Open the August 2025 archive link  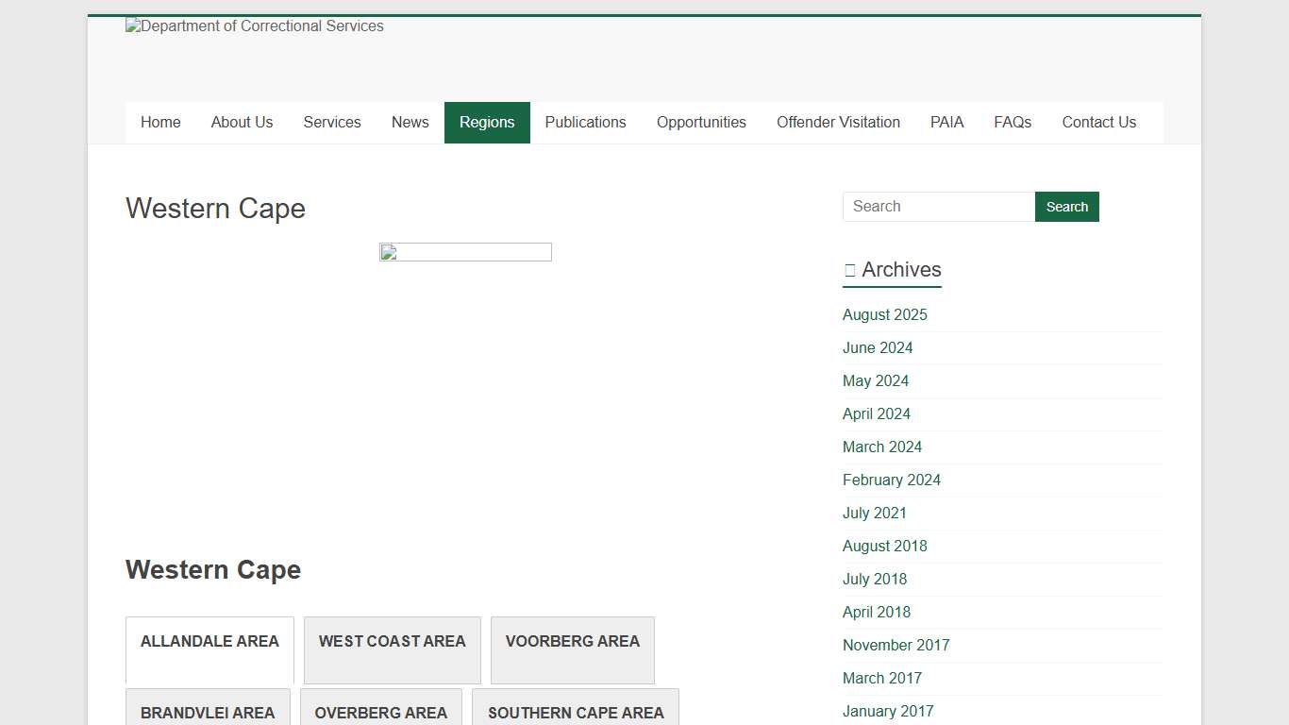point(884,314)
